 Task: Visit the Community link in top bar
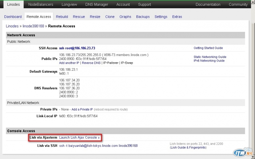point(238,4)
